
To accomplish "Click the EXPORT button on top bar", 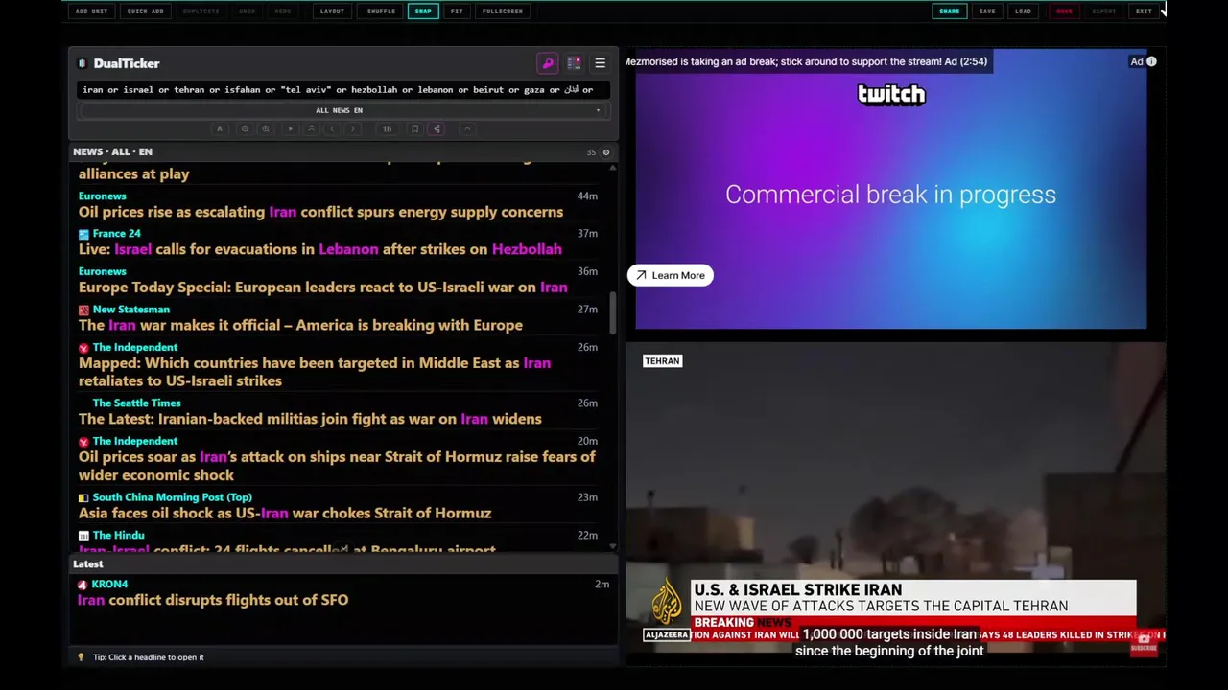I will point(1104,11).
